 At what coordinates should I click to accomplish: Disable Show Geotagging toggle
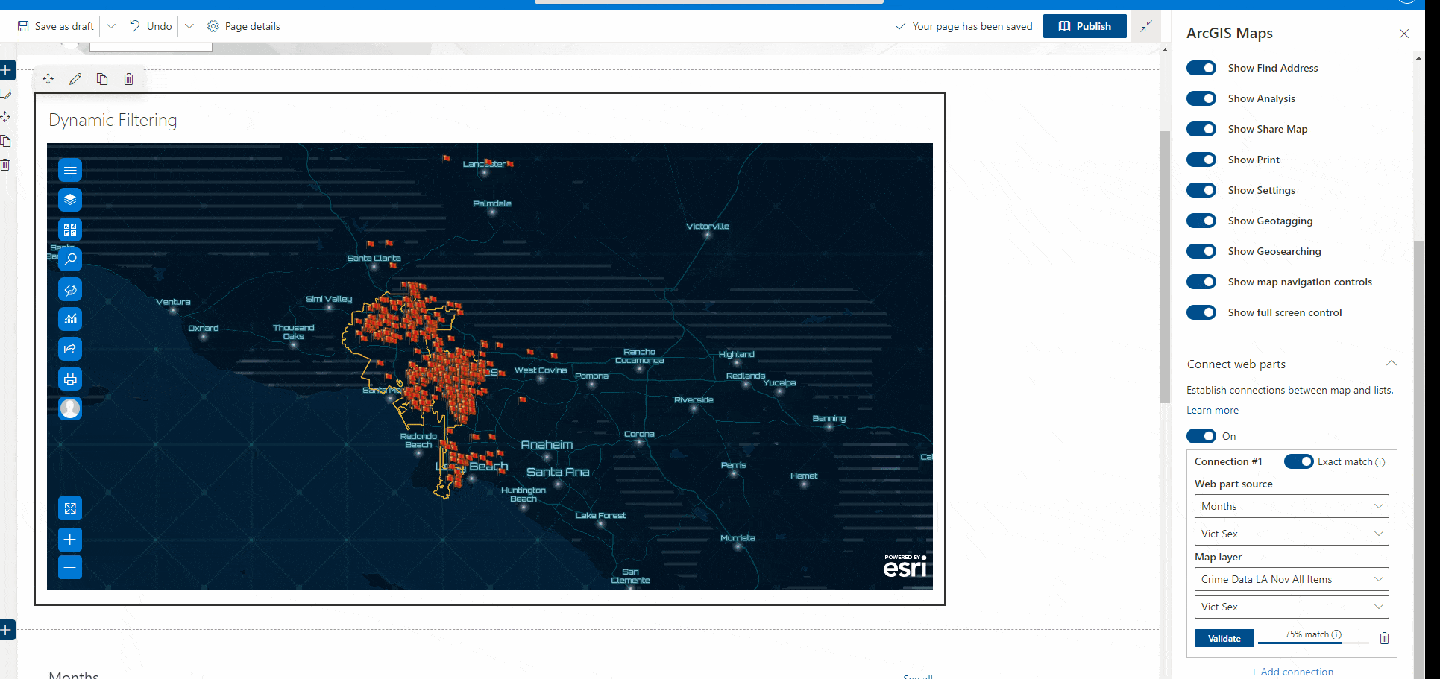[x=1201, y=221]
